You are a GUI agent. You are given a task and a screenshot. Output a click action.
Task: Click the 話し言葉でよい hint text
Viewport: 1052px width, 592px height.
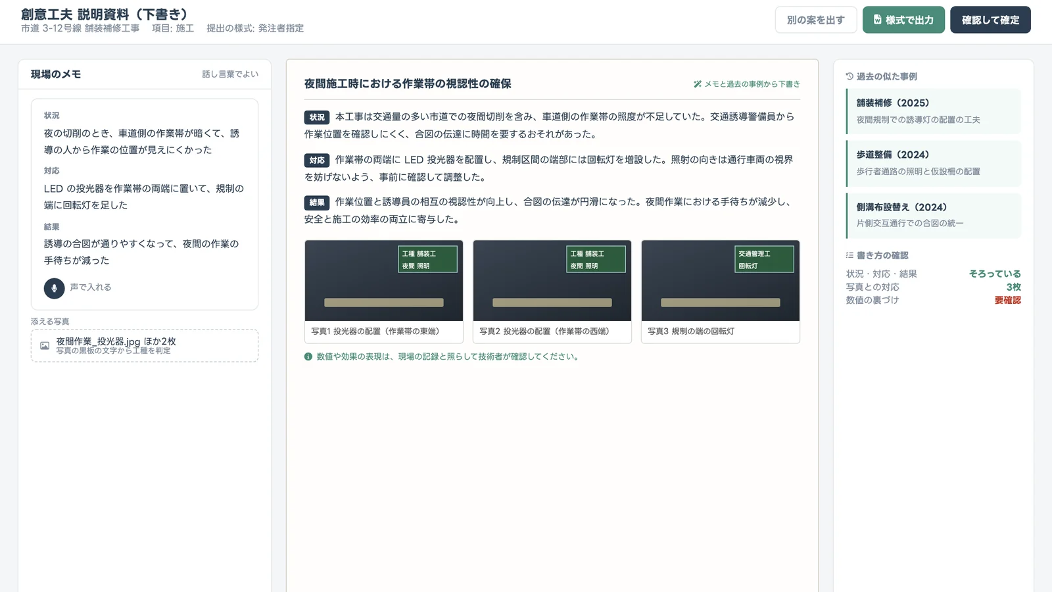point(230,74)
